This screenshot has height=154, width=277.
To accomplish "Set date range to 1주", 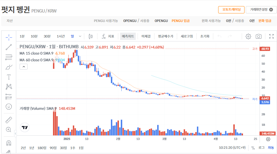I will pyautogui.click(x=73, y=148).
